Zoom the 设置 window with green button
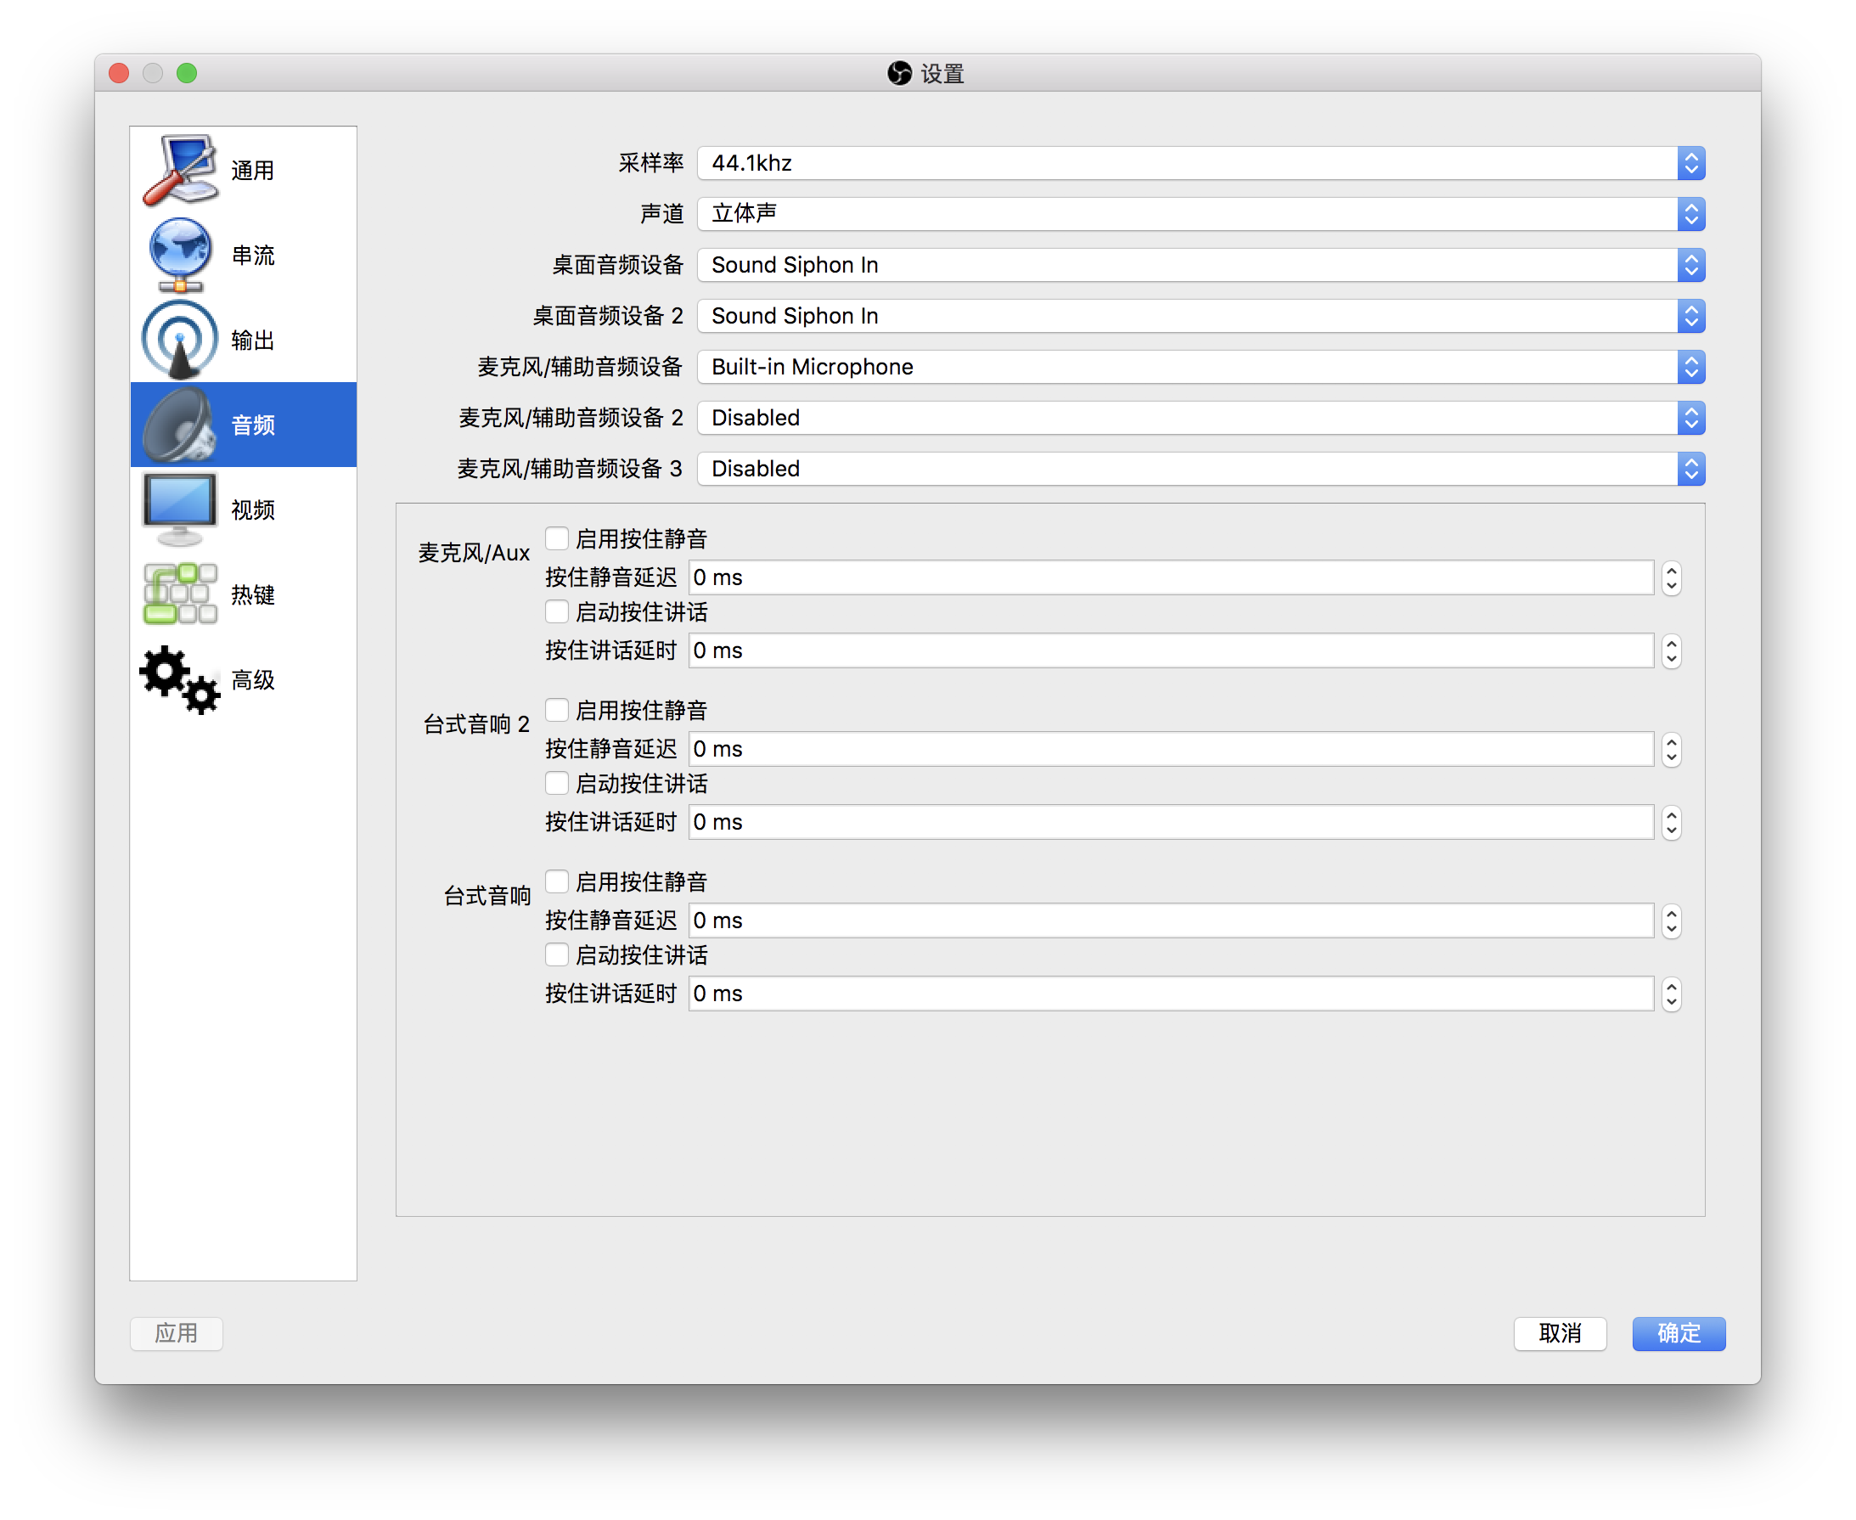The image size is (1856, 1520). tap(187, 74)
